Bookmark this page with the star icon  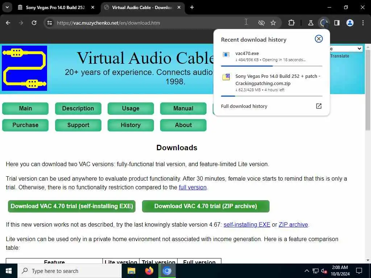(x=273, y=23)
